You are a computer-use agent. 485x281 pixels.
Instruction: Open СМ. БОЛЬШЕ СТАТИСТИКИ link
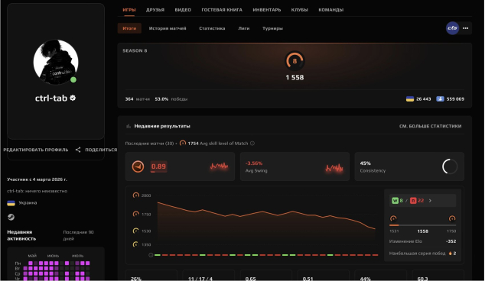430,126
